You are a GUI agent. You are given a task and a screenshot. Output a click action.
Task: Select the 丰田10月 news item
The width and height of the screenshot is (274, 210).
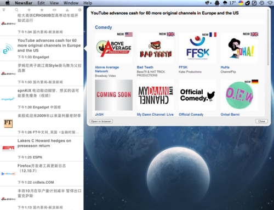tap(42, 198)
